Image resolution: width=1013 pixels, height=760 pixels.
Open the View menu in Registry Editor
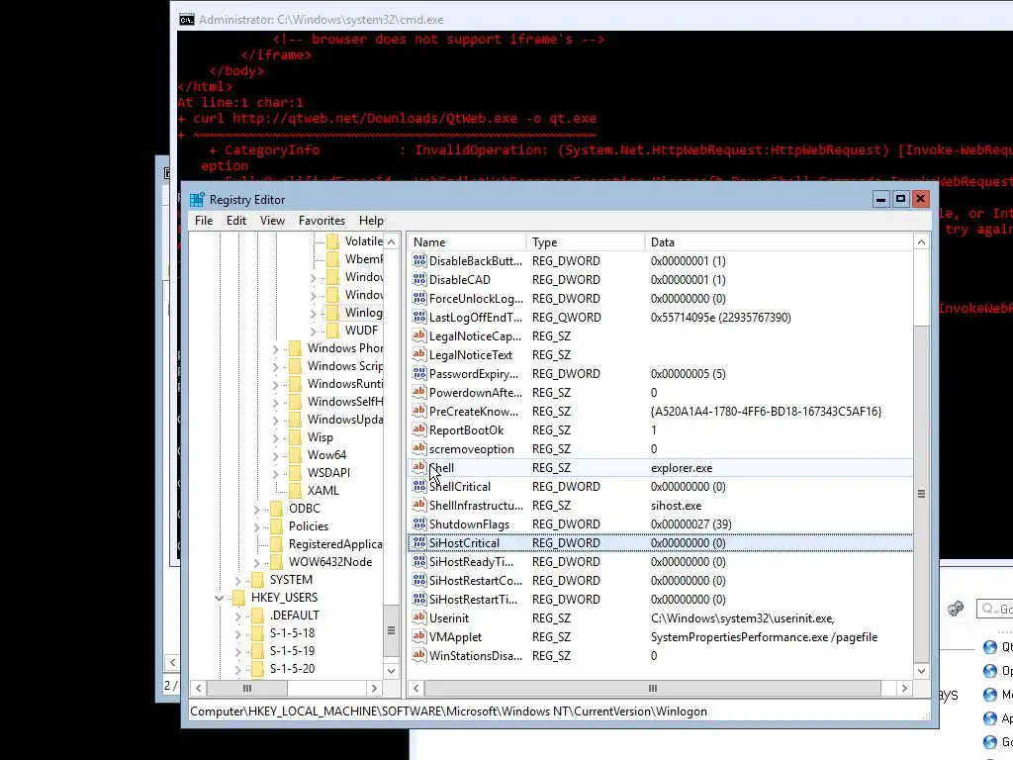click(272, 221)
